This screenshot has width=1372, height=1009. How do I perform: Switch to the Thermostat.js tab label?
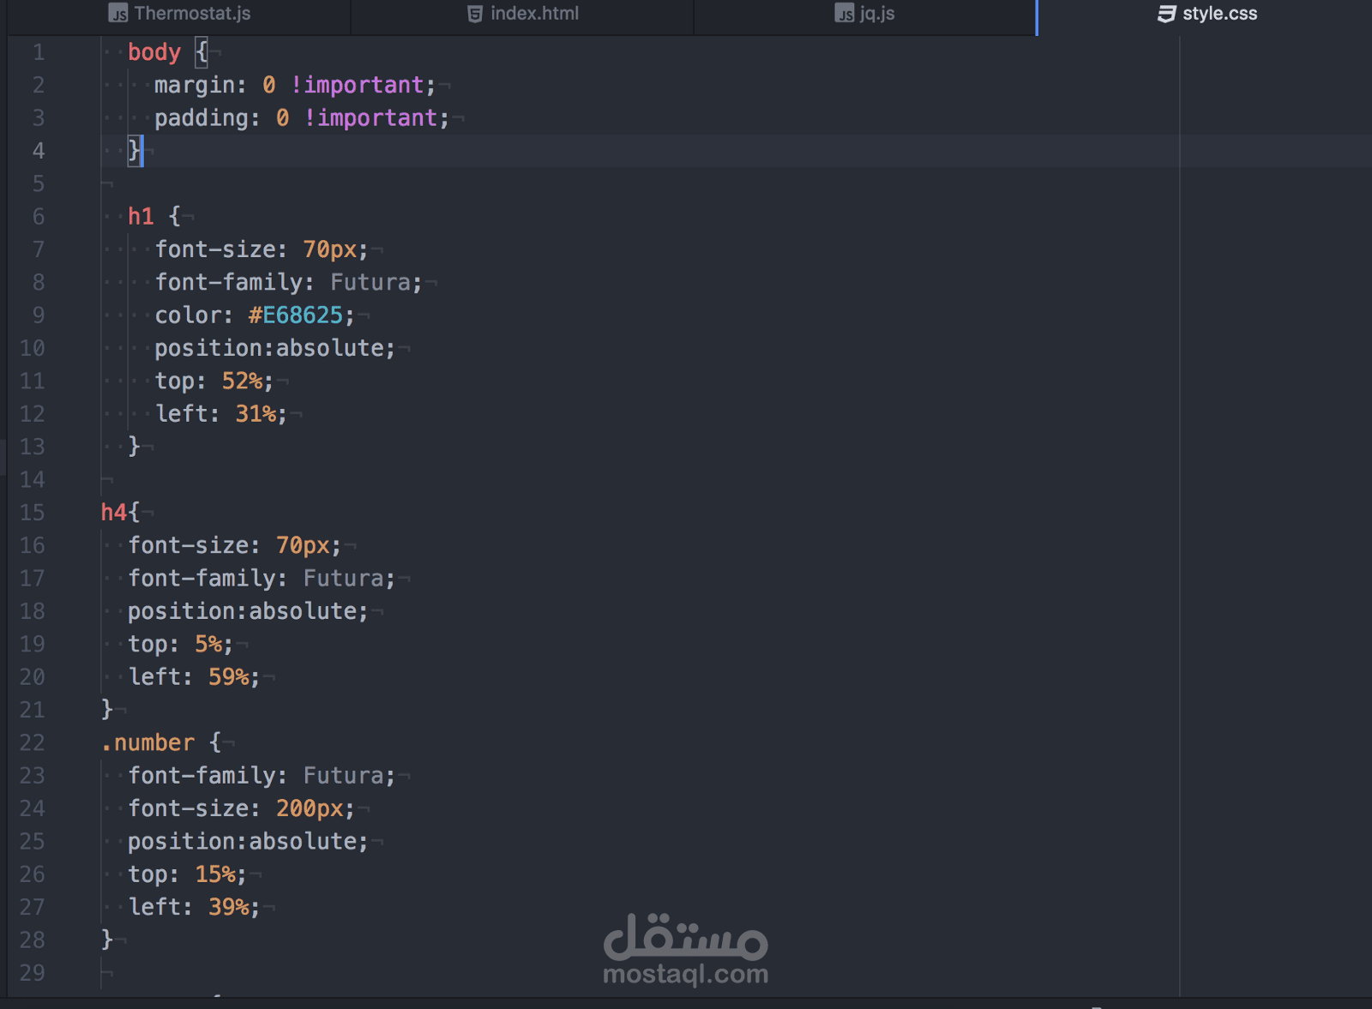tap(192, 14)
